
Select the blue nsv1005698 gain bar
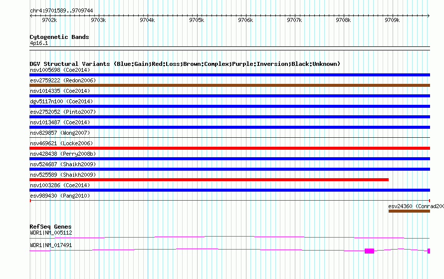click(x=229, y=75)
